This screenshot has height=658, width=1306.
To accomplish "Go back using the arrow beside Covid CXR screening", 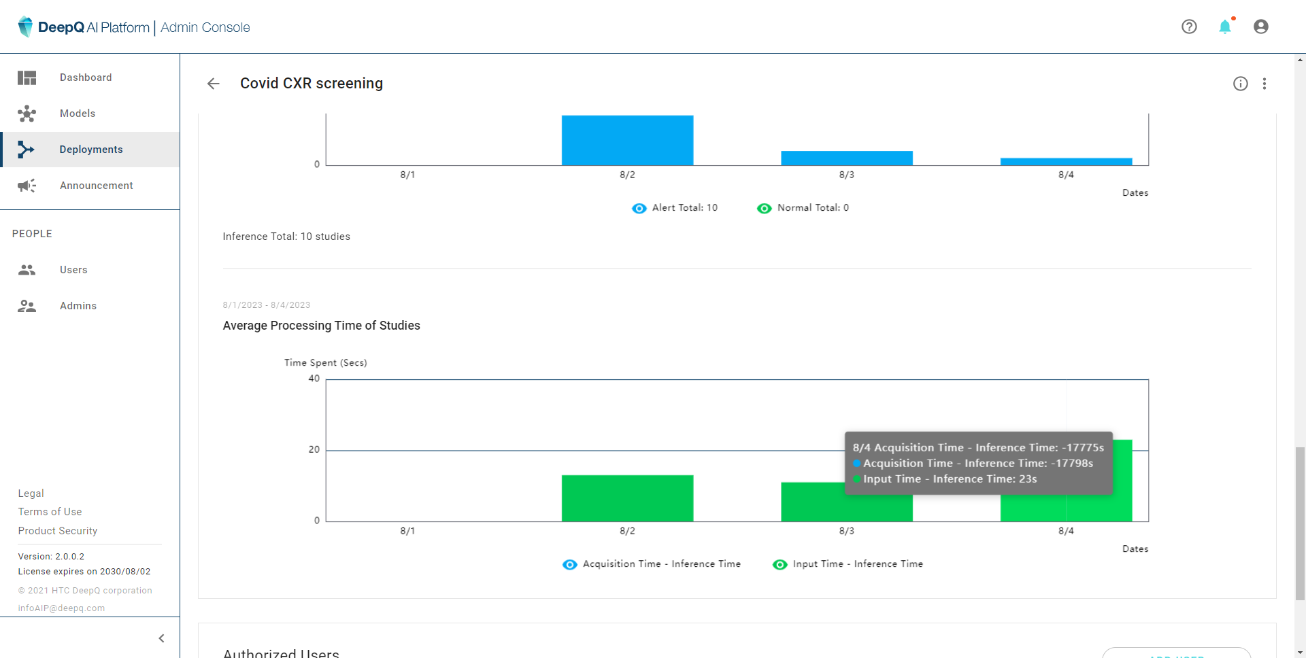I will point(214,84).
